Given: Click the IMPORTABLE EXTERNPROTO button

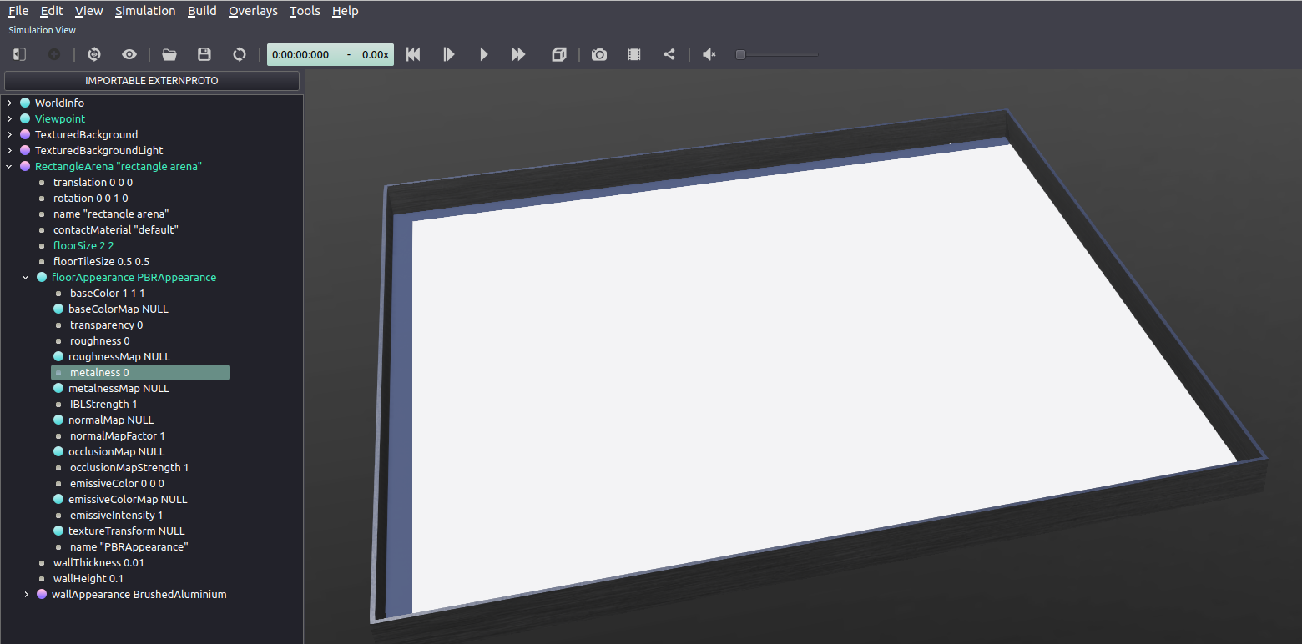Looking at the screenshot, I should (x=152, y=81).
